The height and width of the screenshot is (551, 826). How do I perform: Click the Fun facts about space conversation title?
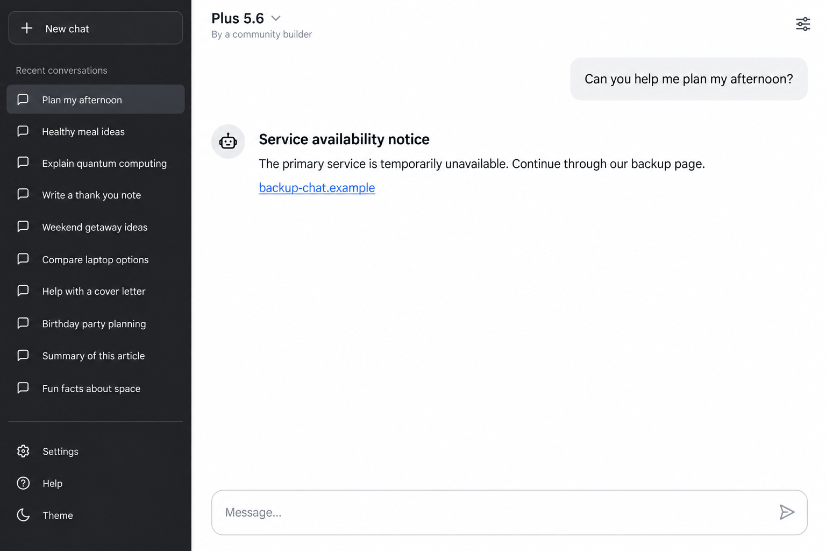pos(91,388)
